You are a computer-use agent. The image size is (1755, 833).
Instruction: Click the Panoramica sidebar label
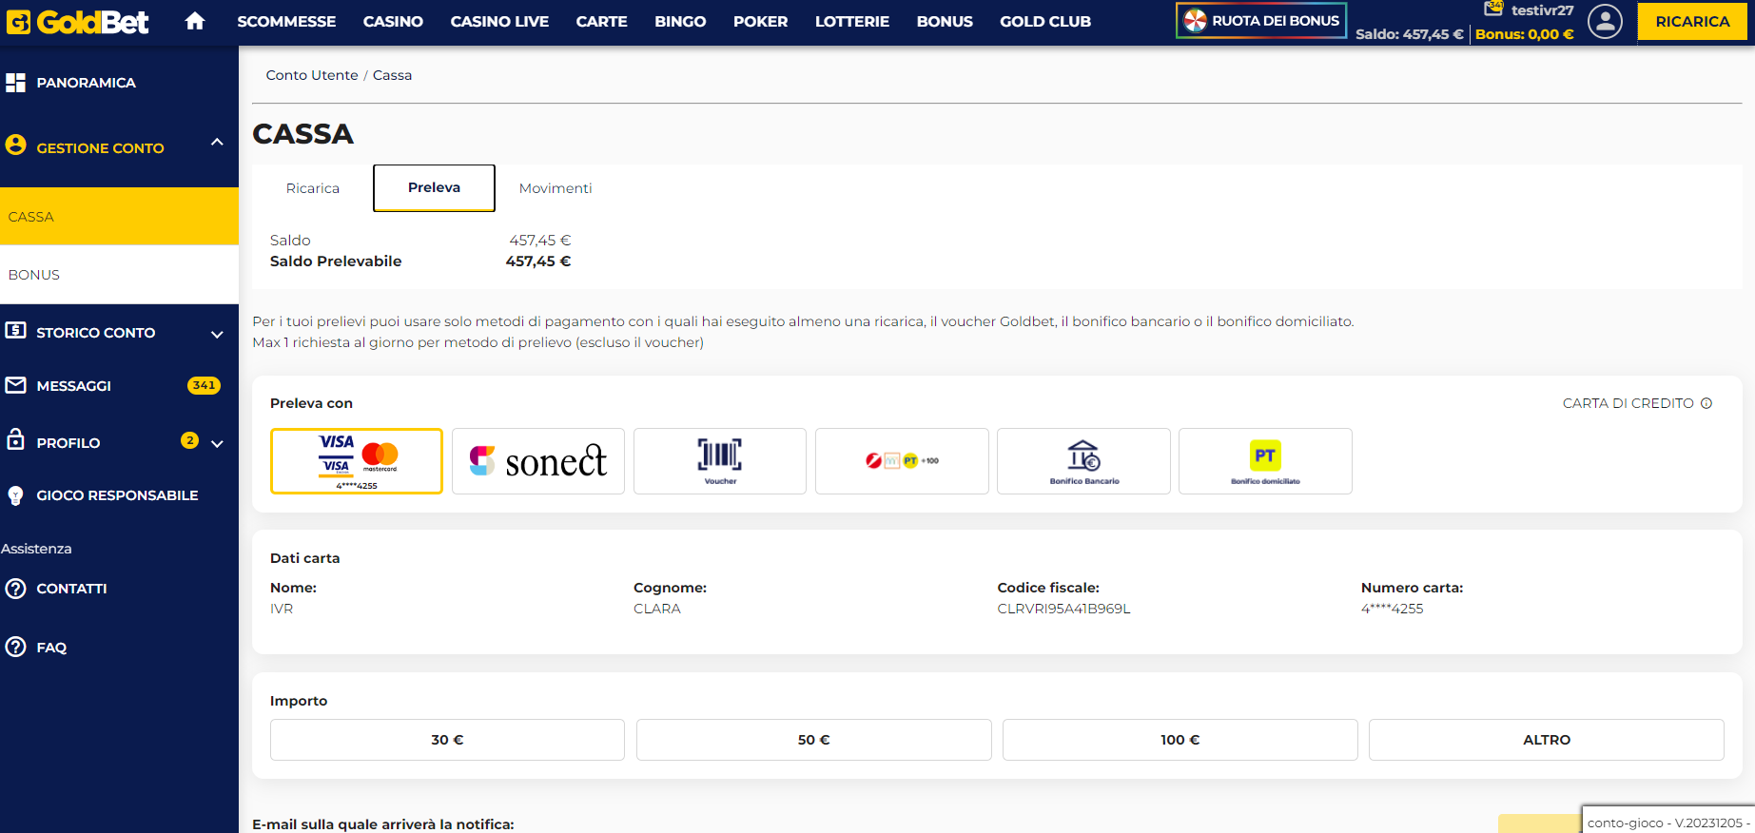[86, 83]
